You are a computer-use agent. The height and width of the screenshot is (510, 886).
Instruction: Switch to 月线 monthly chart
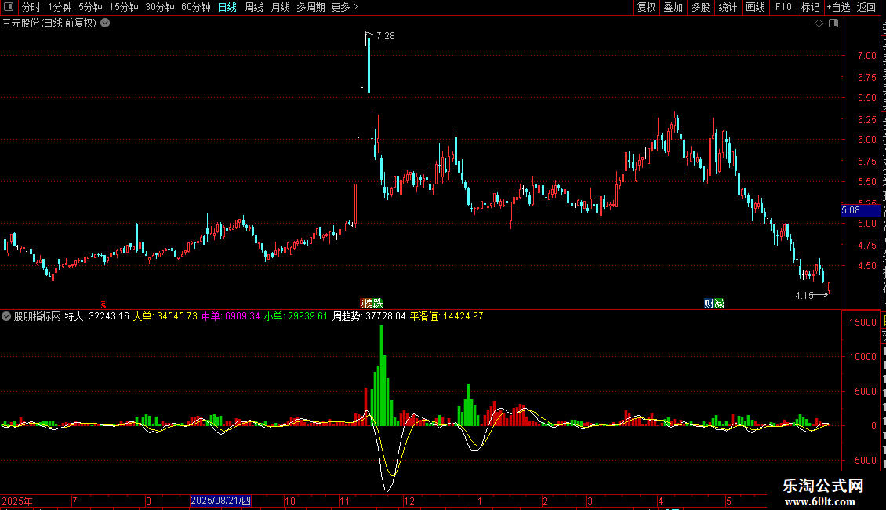[280, 7]
